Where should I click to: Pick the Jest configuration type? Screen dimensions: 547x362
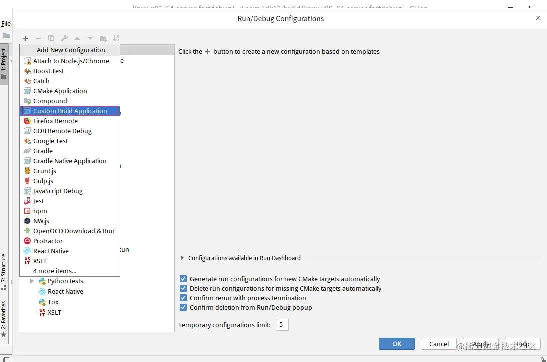pyautogui.click(x=70, y=201)
